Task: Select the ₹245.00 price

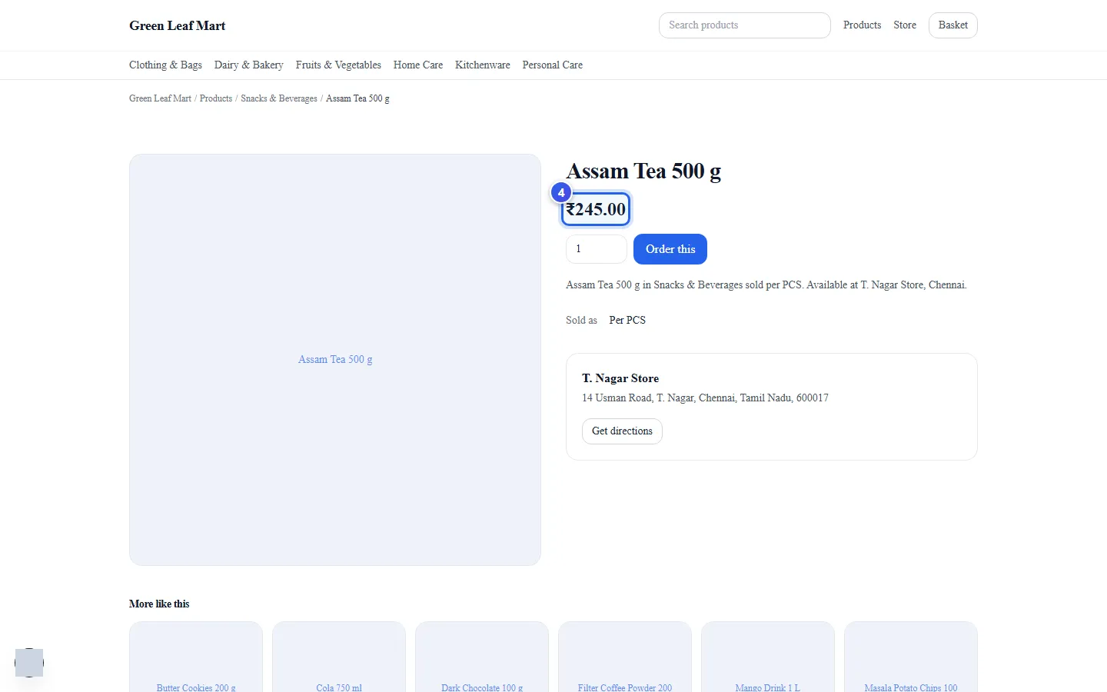Action: pos(596,209)
